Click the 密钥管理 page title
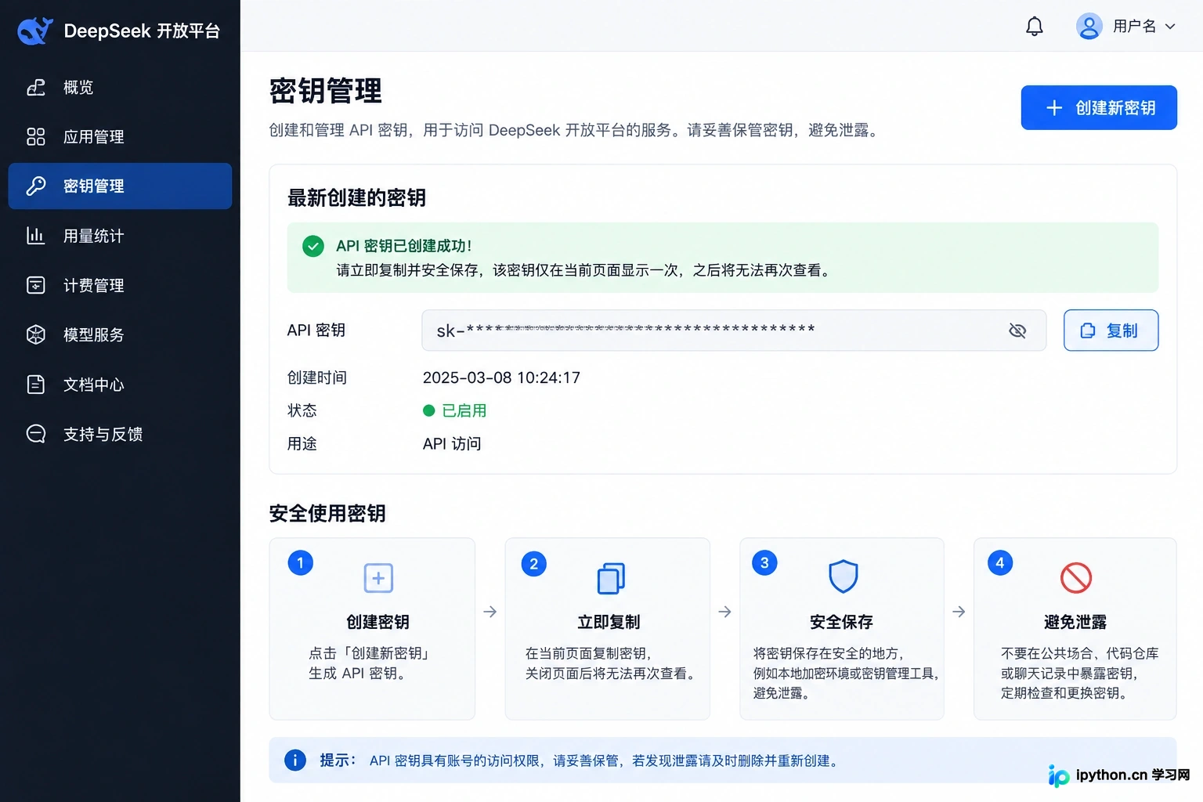The height and width of the screenshot is (802, 1203). 326,91
